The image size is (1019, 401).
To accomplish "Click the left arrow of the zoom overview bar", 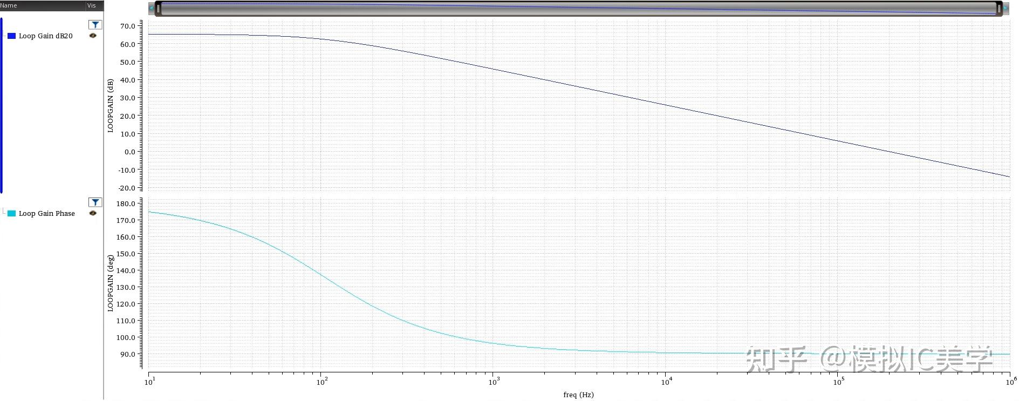I will click(x=151, y=8).
